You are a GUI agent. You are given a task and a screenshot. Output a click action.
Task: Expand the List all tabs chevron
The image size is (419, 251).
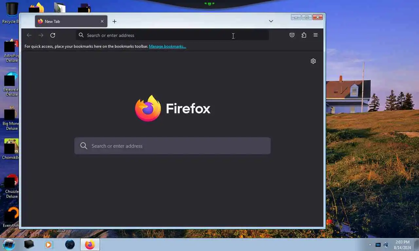click(x=271, y=21)
